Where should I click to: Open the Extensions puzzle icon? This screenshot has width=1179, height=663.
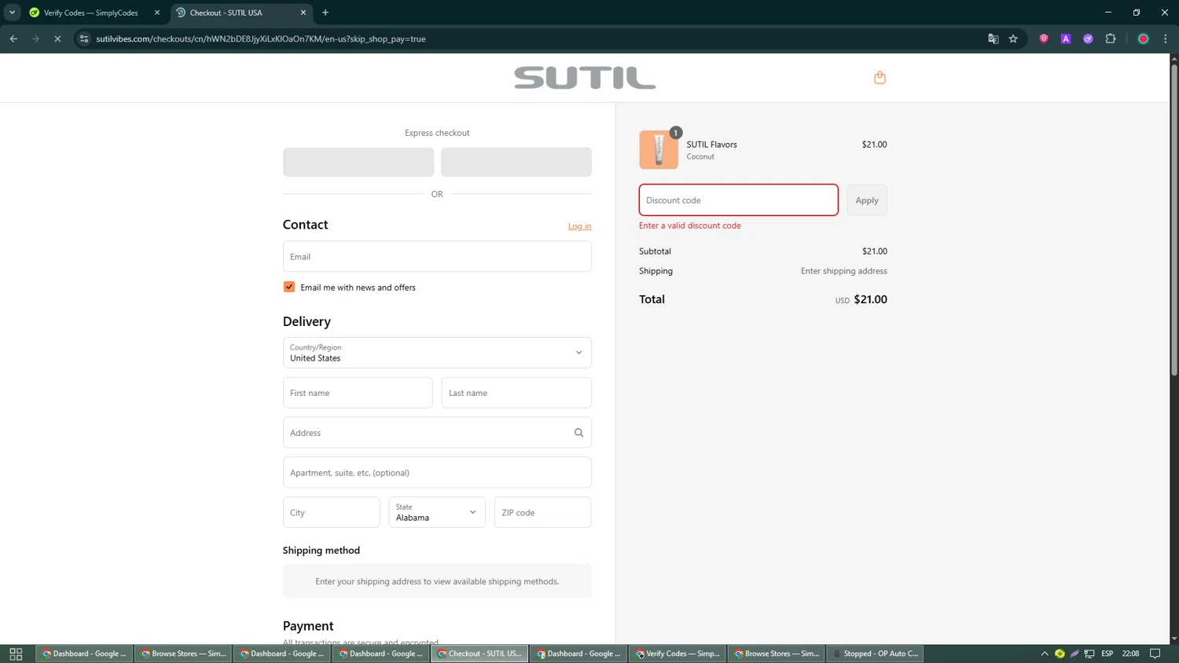click(x=1111, y=38)
